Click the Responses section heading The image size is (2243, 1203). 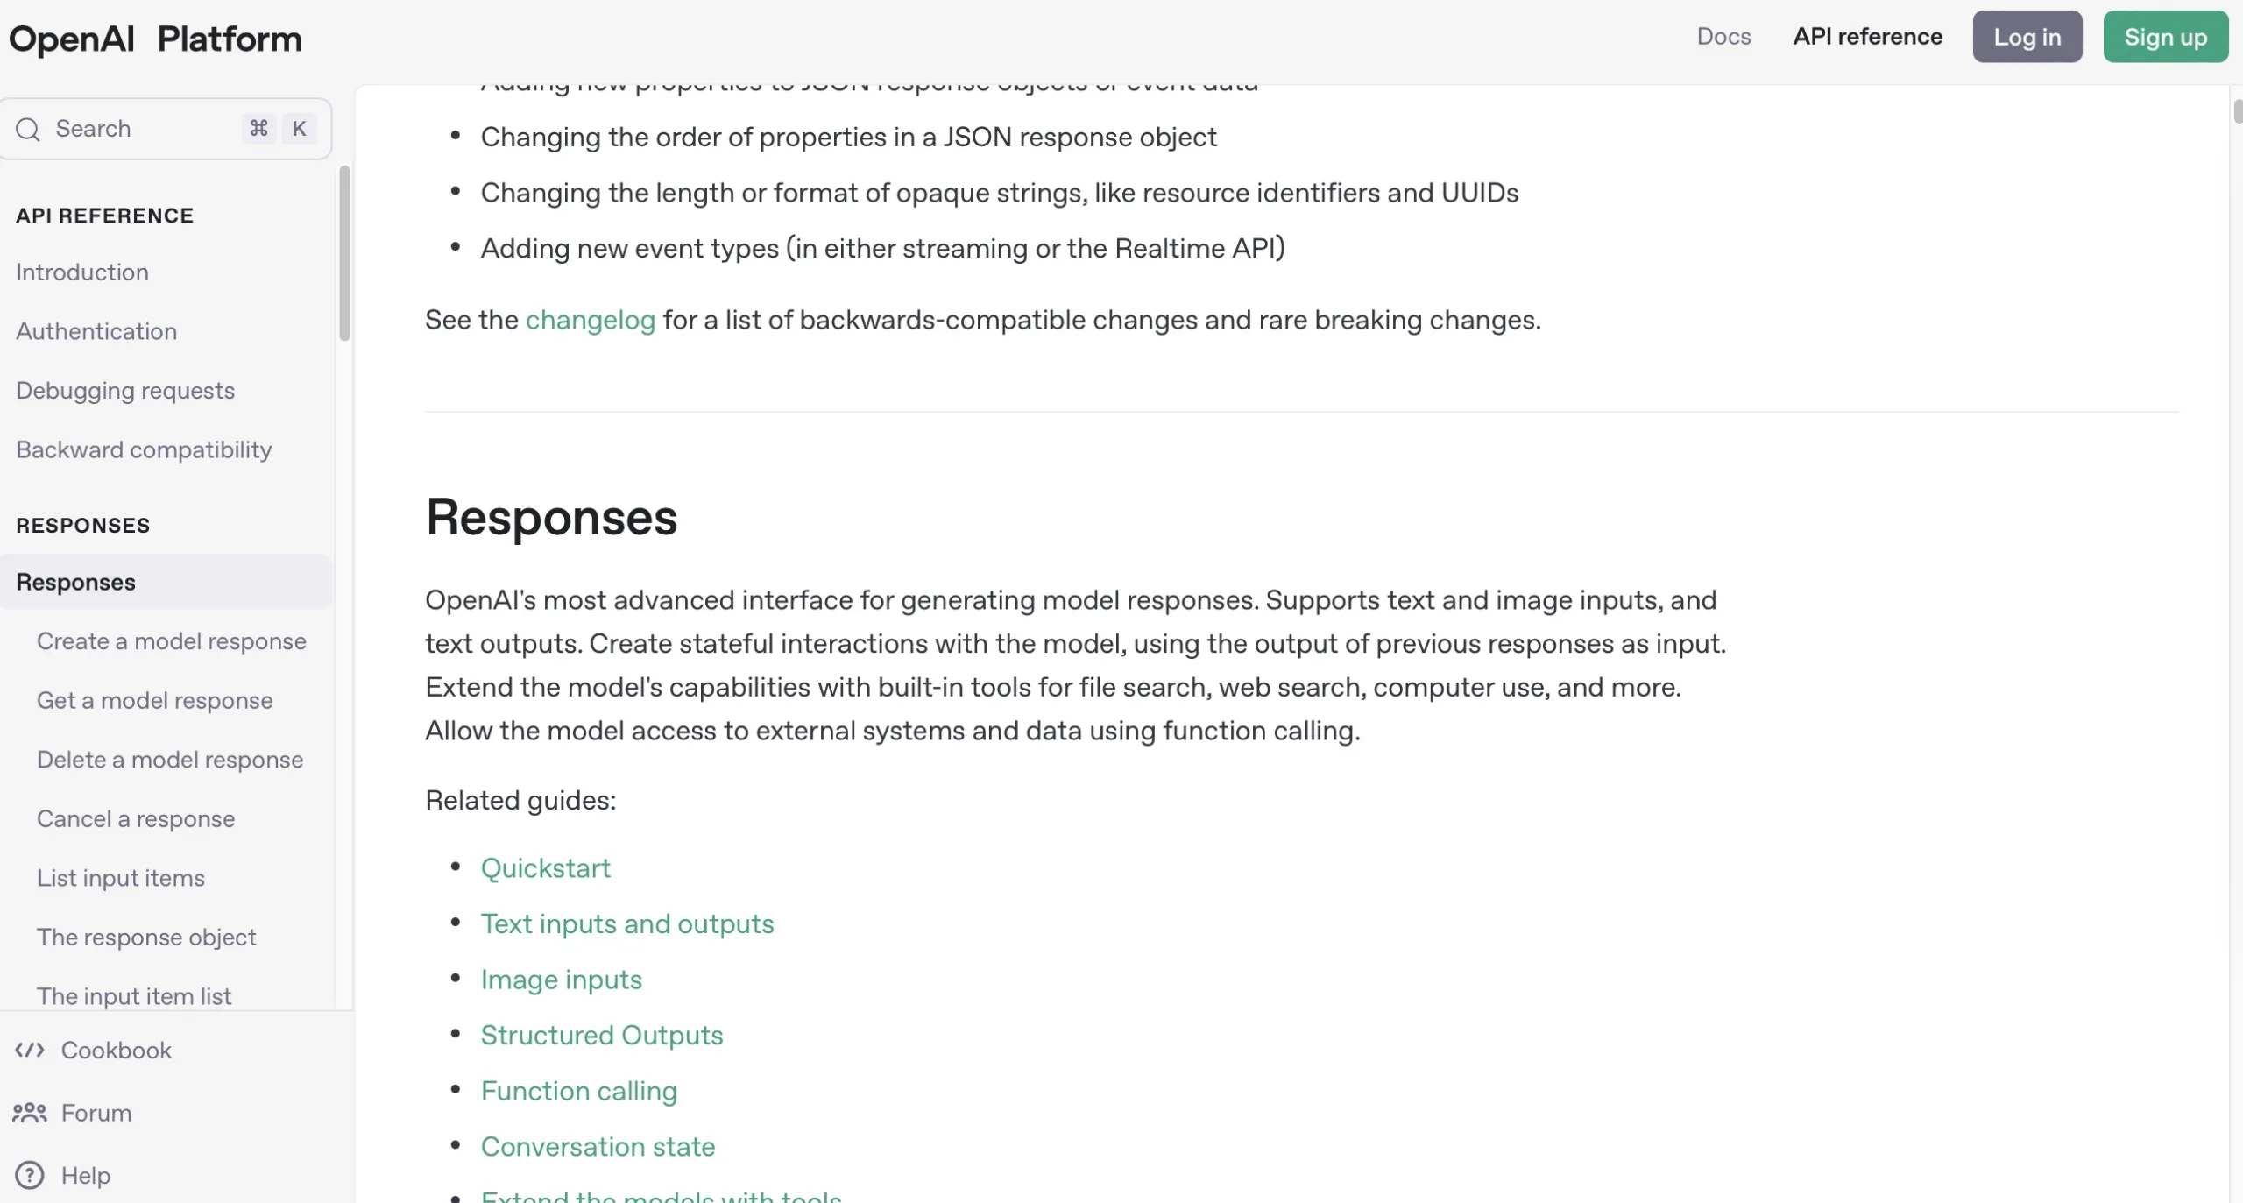pos(551,517)
